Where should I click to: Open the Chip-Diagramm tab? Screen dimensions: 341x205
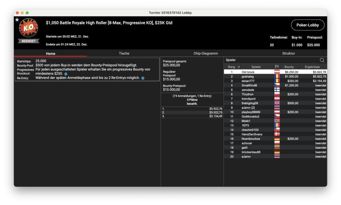tap(205, 53)
